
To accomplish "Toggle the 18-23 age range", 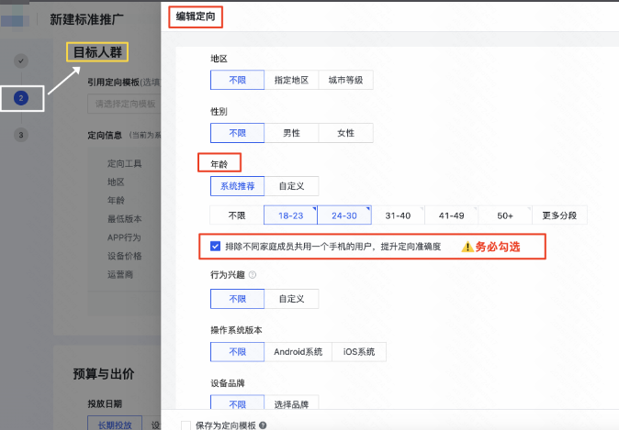I will pyautogui.click(x=290, y=215).
